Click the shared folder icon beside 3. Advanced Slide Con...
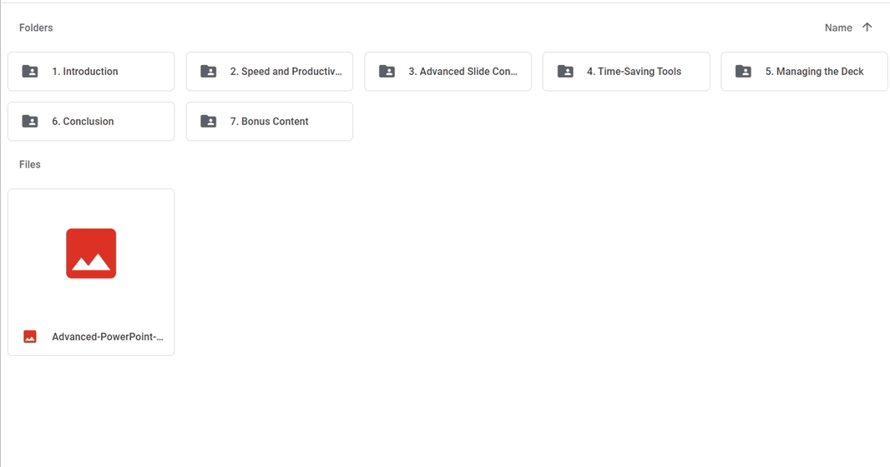 point(387,72)
